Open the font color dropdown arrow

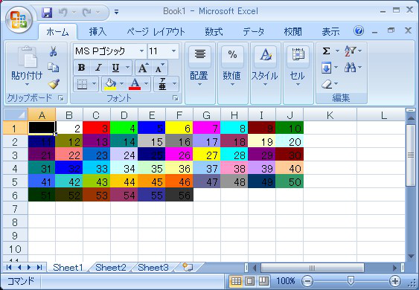[146, 84]
